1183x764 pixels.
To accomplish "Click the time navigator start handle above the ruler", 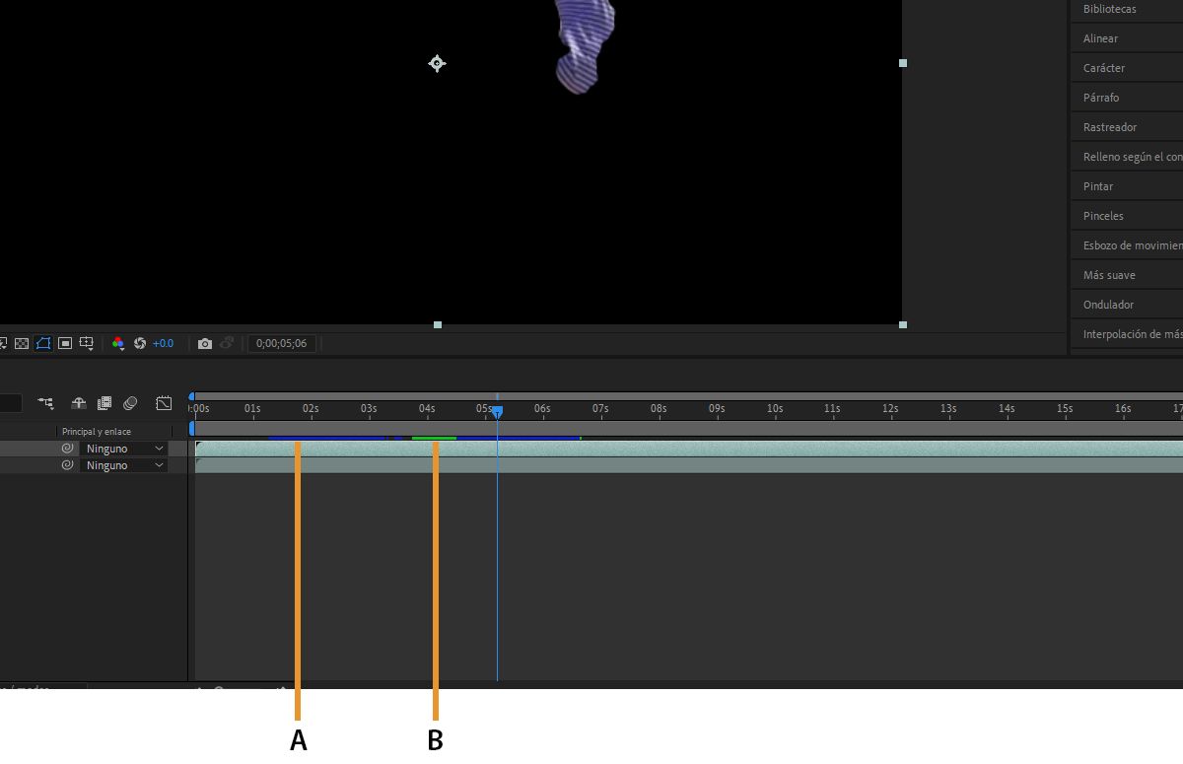I will coord(192,396).
